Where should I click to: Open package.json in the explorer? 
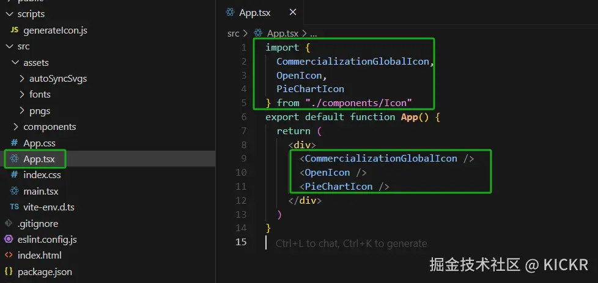(x=45, y=272)
